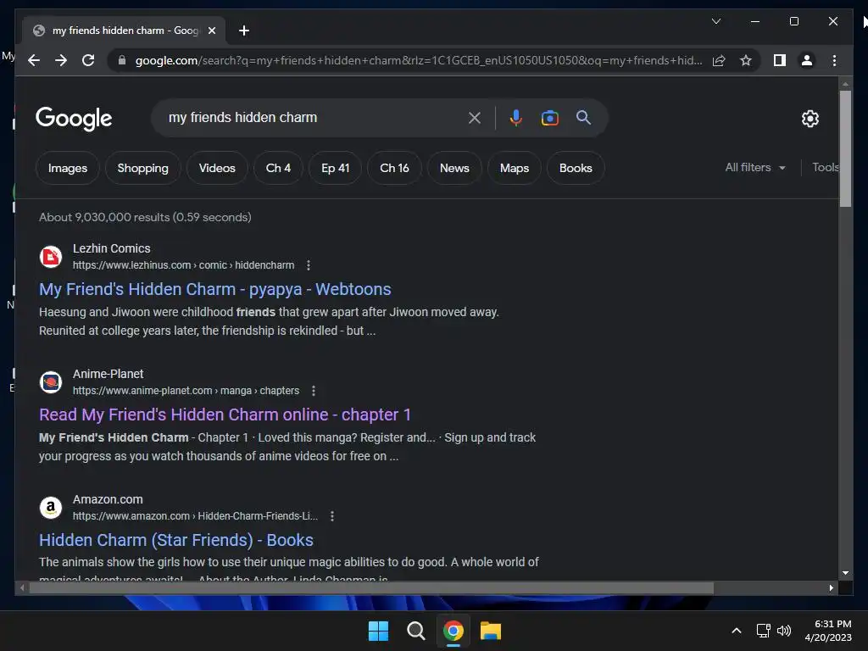
Task: Open the browser side panel
Action: [x=780, y=60]
